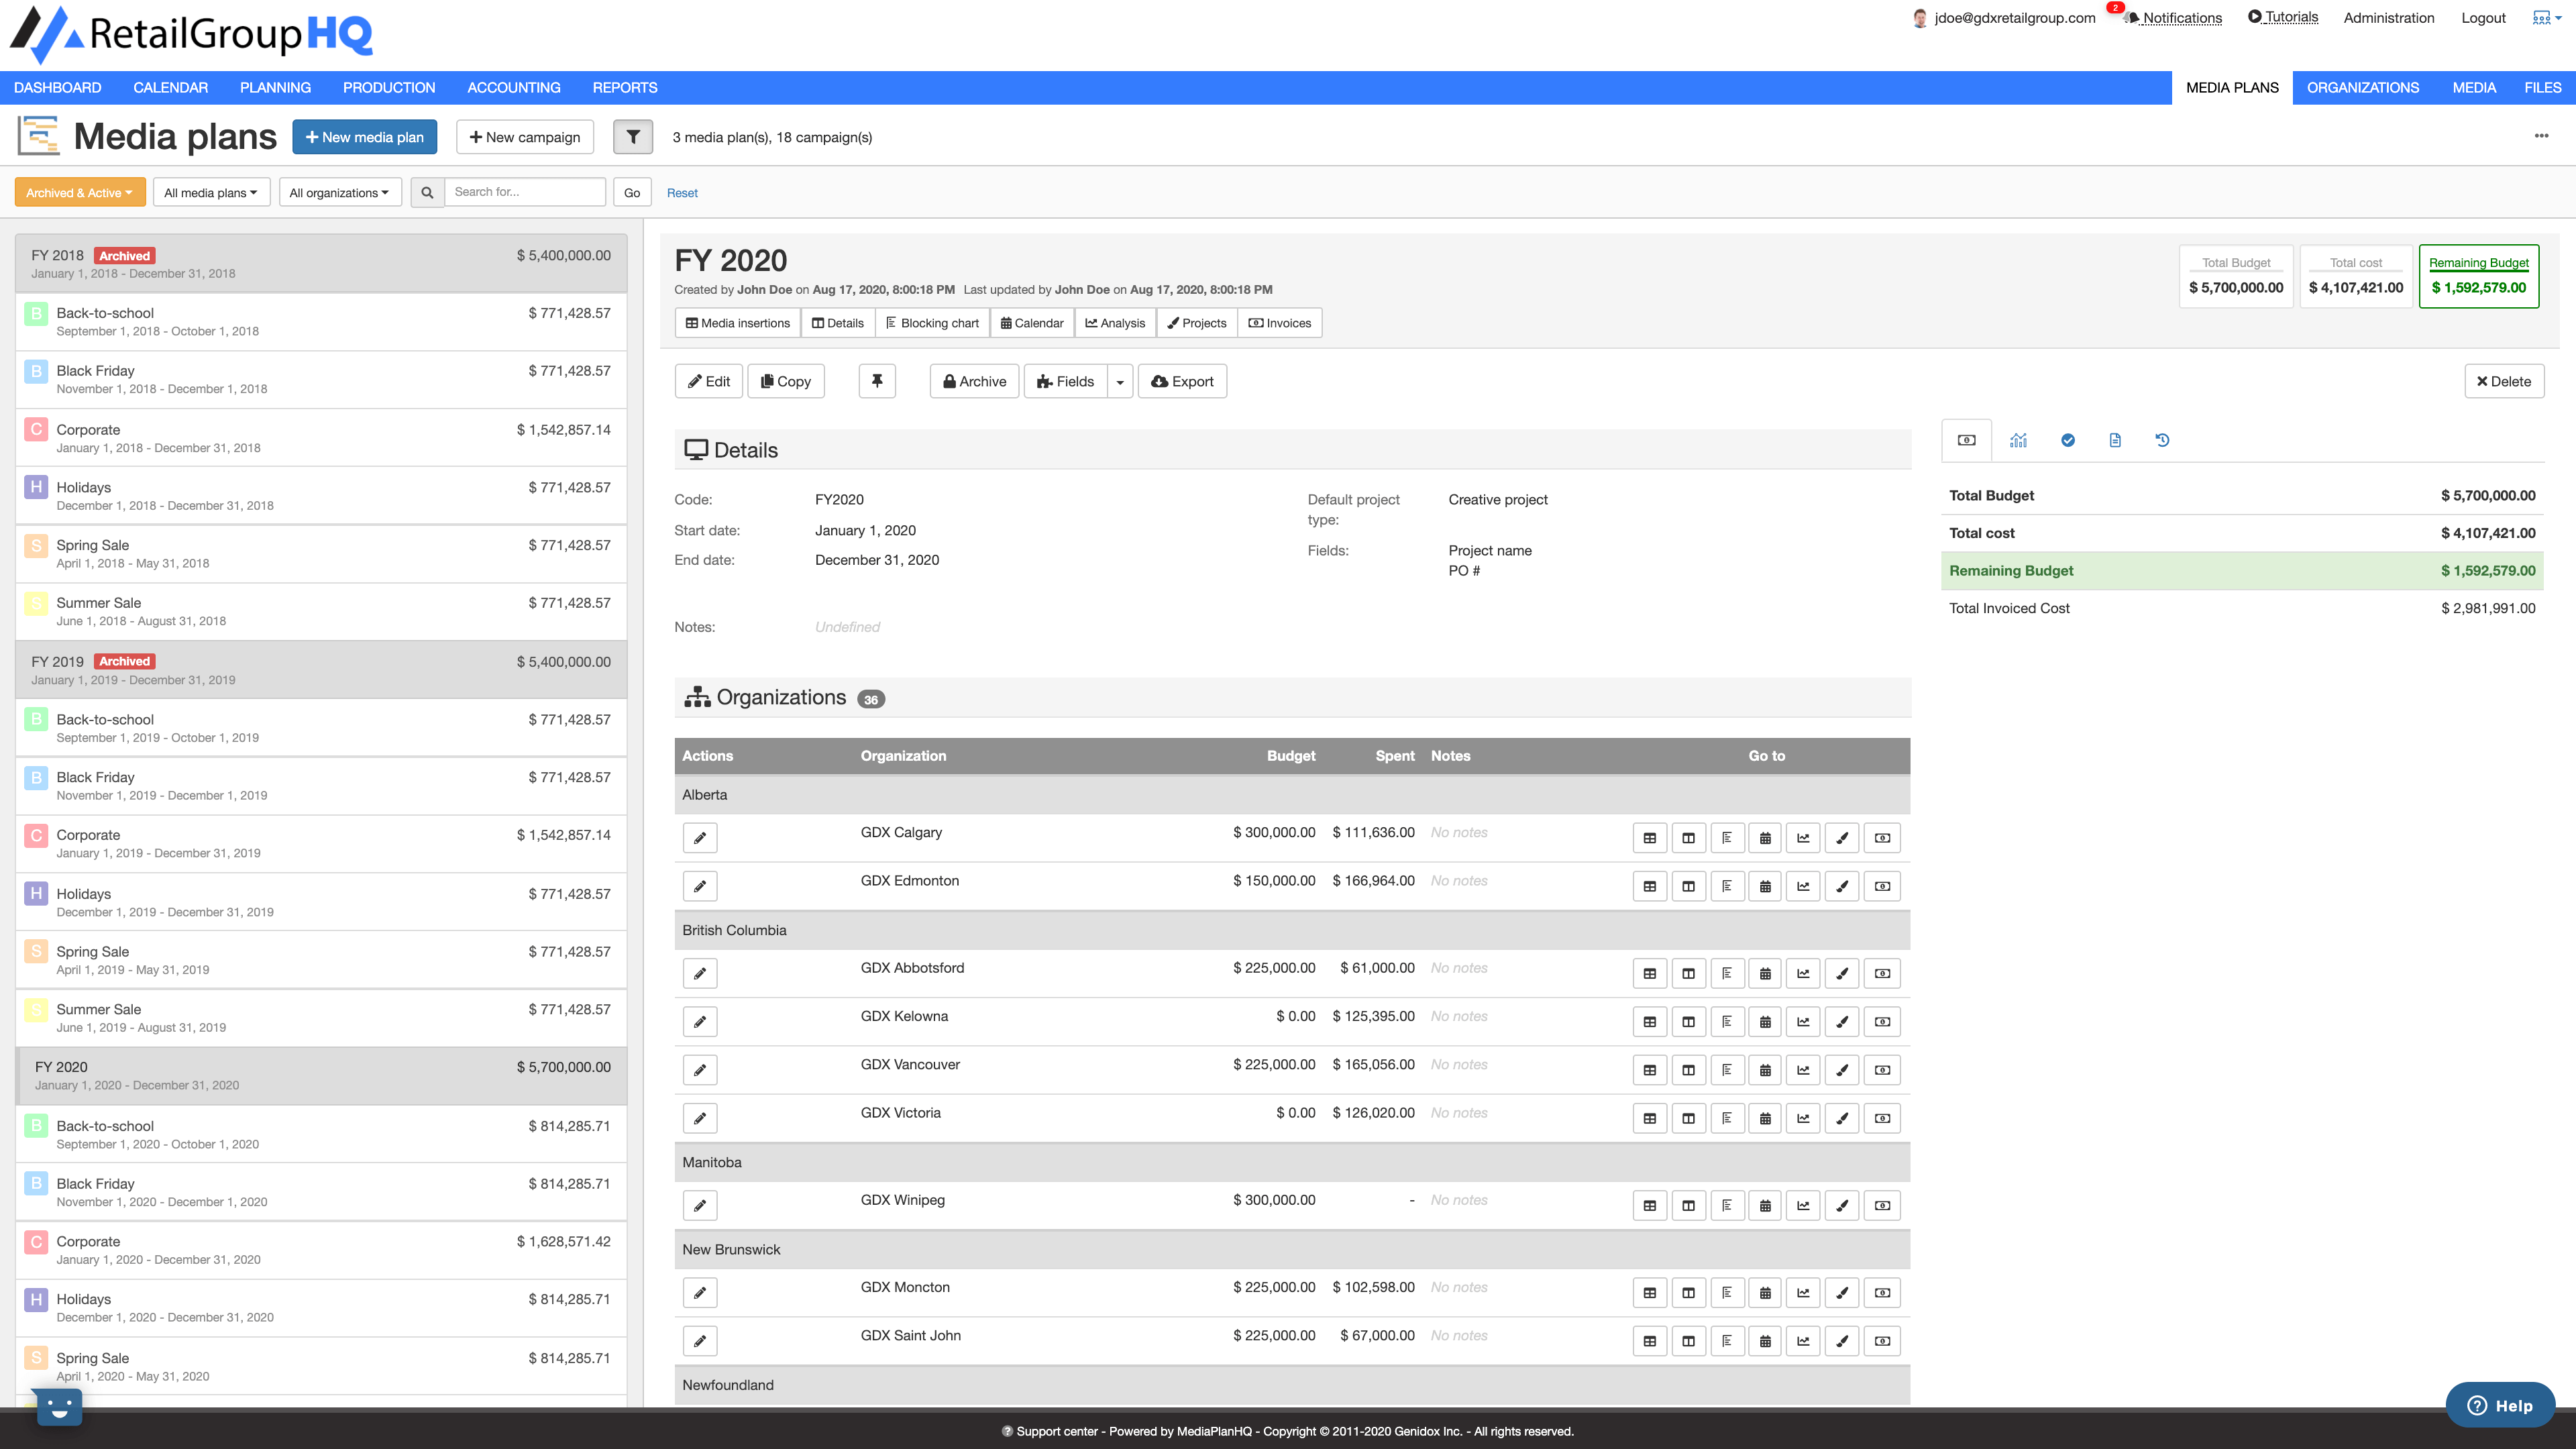Open the Fields split-button dropdown arrow
Image resolution: width=2576 pixels, height=1449 pixels.
coord(1119,381)
